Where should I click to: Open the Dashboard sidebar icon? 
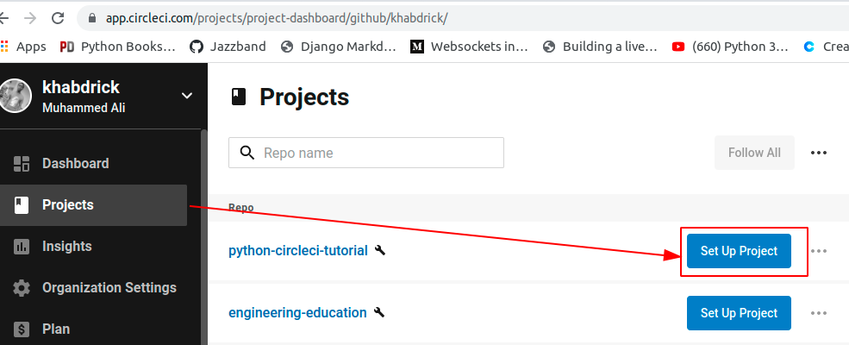tap(22, 164)
